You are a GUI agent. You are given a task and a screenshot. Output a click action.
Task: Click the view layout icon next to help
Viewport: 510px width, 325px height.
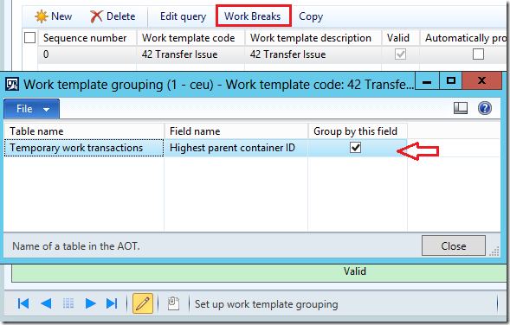pos(461,108)
